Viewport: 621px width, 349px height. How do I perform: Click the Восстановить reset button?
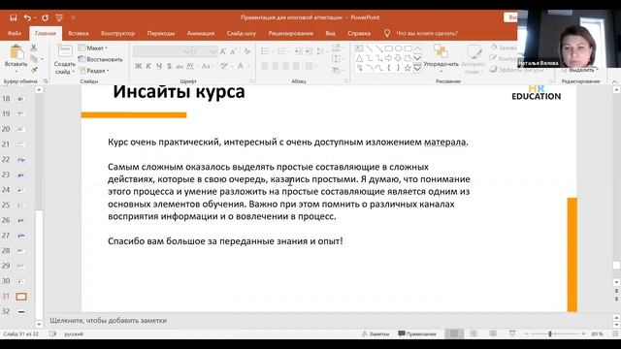coord(101,59)
